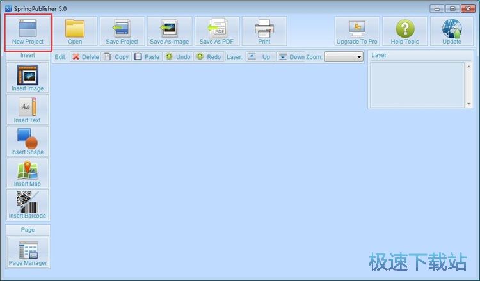Undo the last action
The image size is (480, 281).
[178, 57]
